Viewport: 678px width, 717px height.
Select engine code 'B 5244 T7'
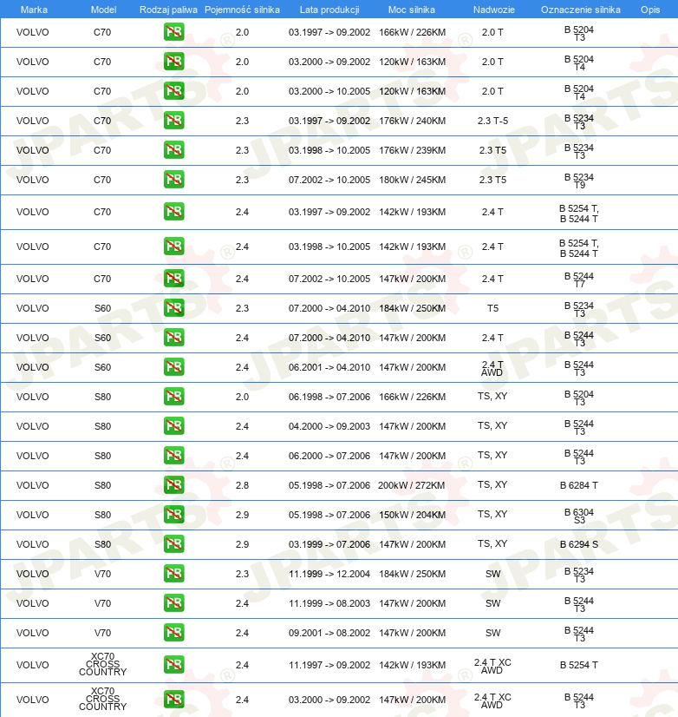point(579,280)
